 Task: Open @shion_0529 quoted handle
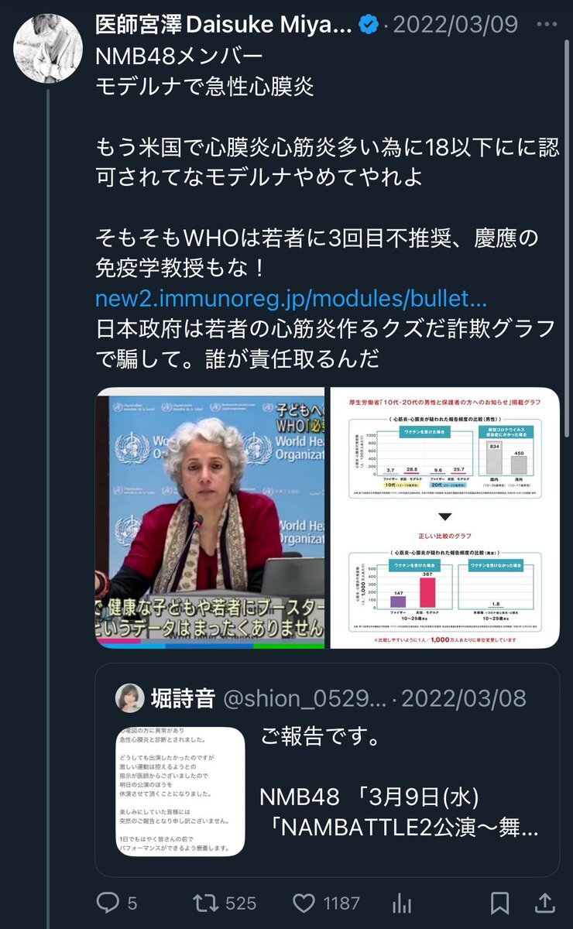[x=304, y=698]
